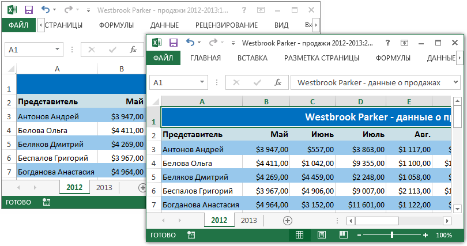Click Select All corner in front window
Screen dimensions: 467x246
point(155,101)
